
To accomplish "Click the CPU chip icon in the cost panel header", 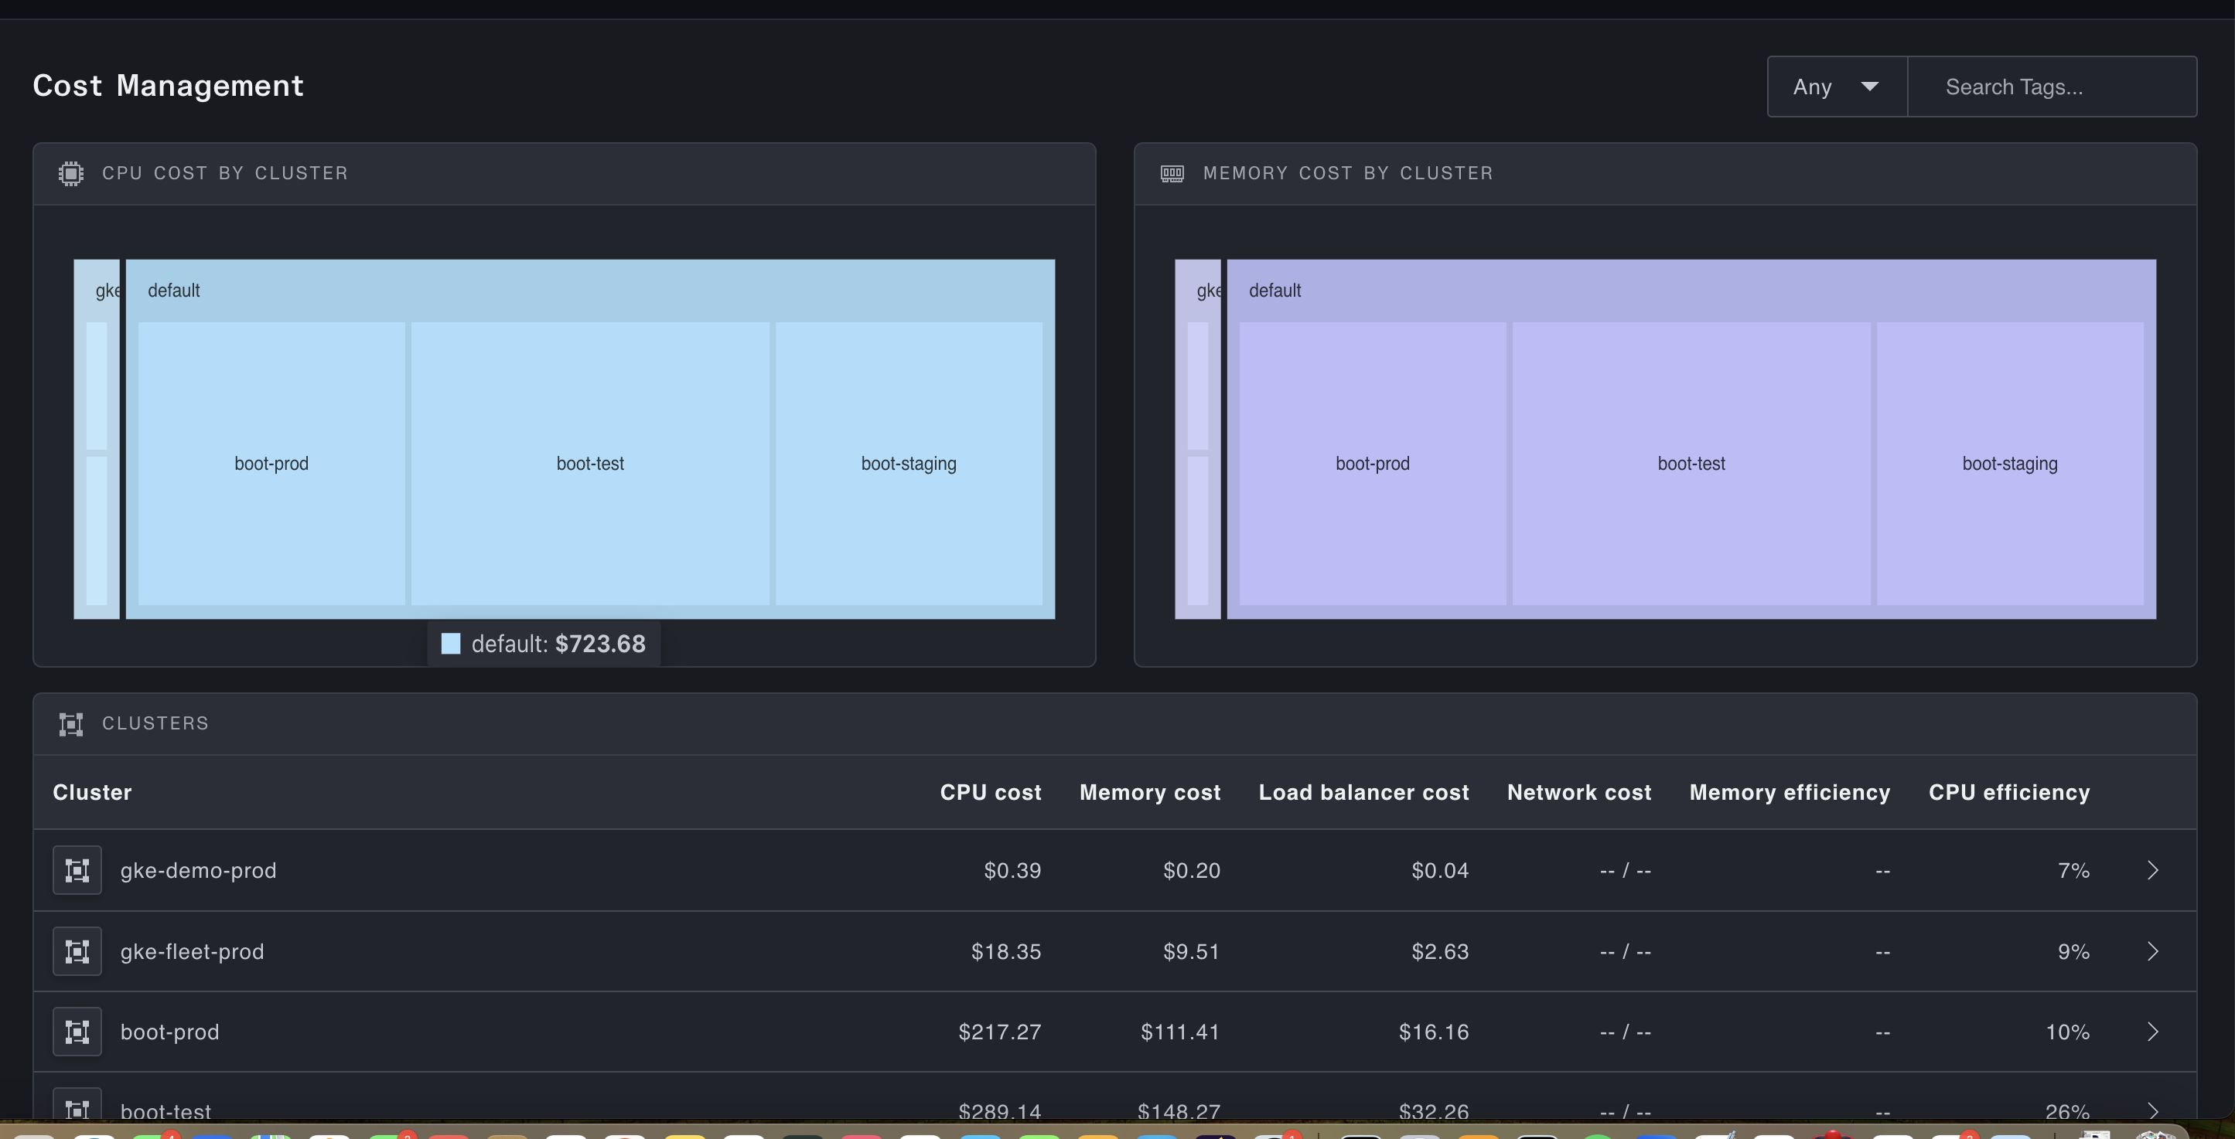I will (71, 173).
